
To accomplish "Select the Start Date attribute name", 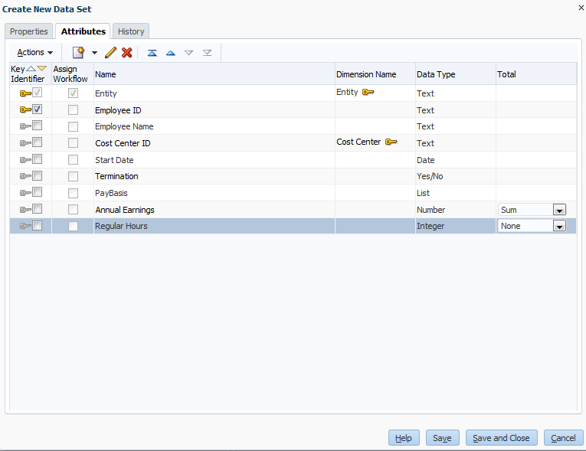I will [114, 160].
